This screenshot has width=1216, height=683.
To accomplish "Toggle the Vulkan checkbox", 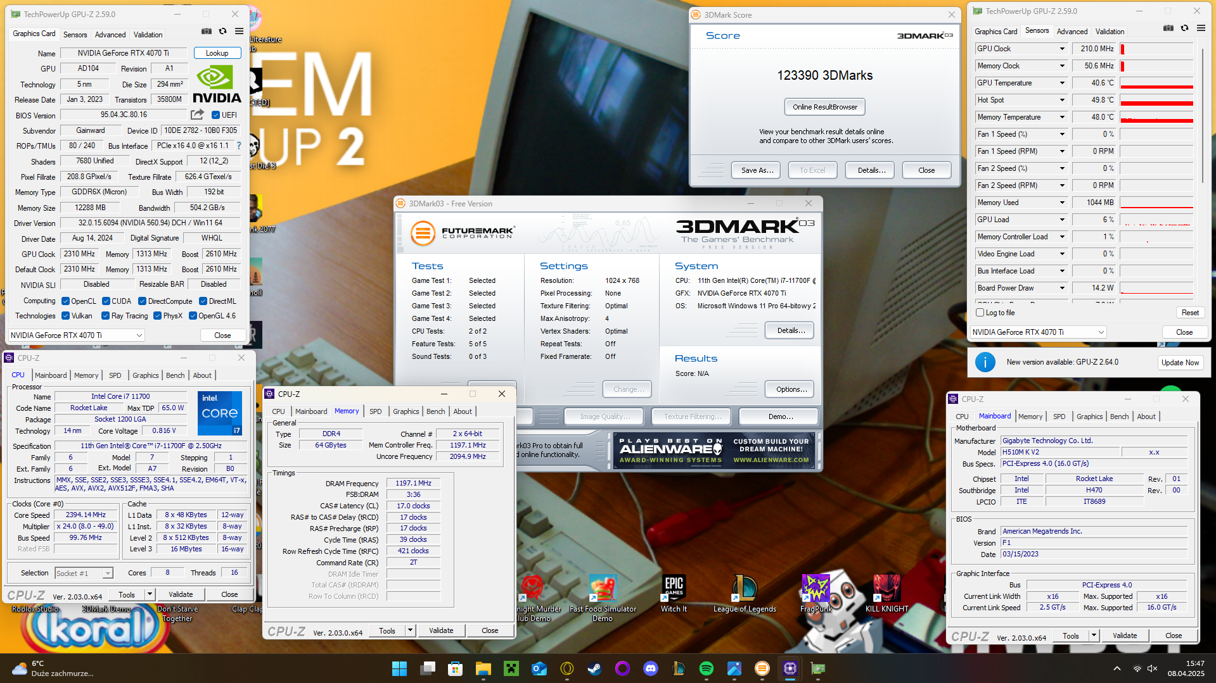I will point(65,316).
